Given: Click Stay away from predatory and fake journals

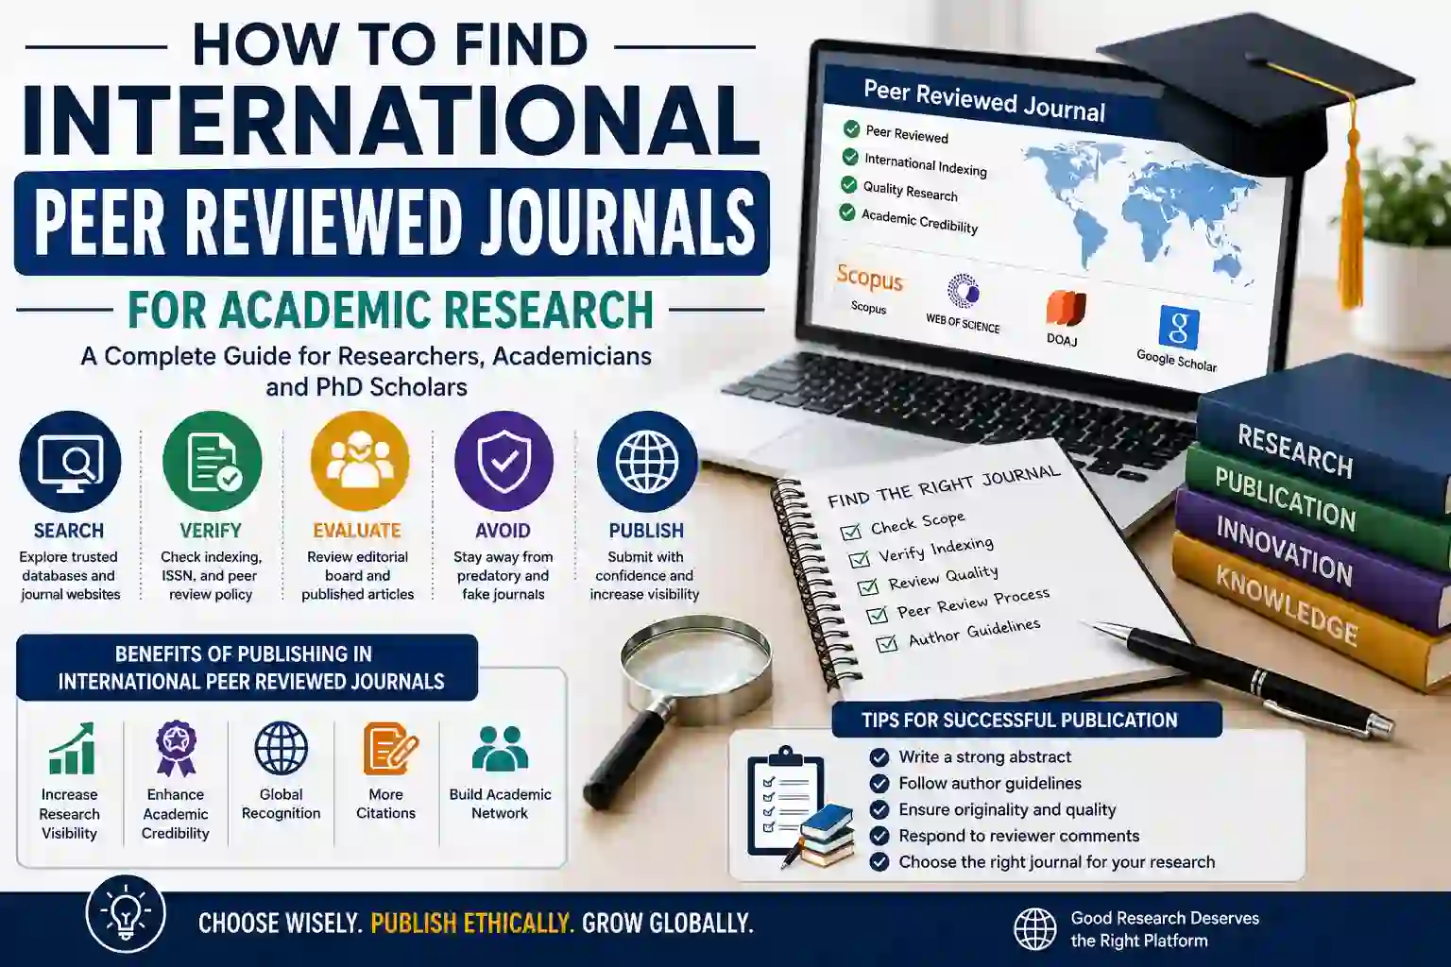Looking at the screenshot, I should tap(504, 575).
